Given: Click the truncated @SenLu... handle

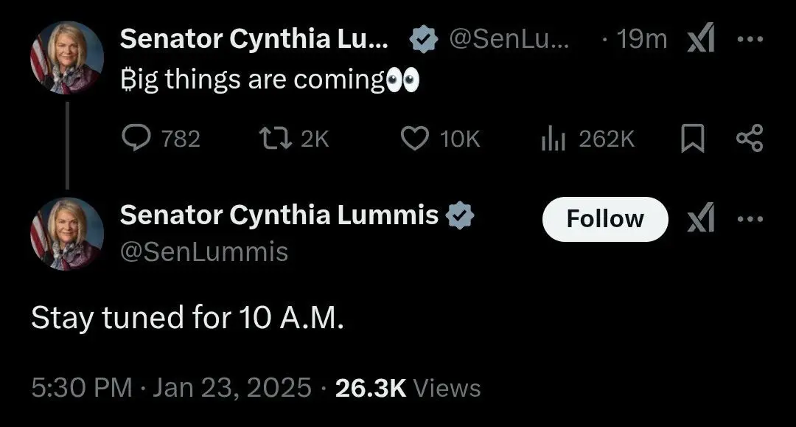Looking at the screenshot, I should coord(509,39).
